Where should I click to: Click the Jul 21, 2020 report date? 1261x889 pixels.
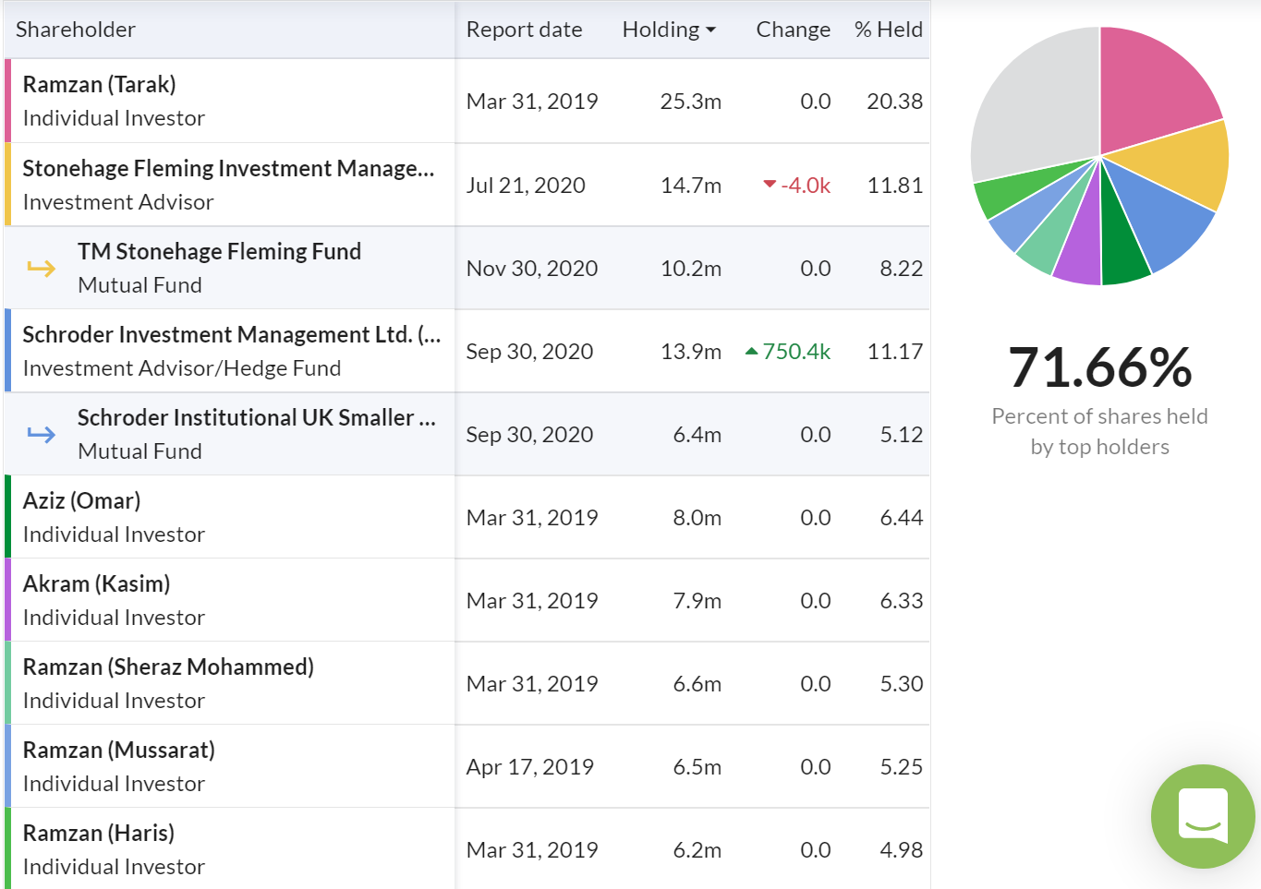[x=526, y=186]
